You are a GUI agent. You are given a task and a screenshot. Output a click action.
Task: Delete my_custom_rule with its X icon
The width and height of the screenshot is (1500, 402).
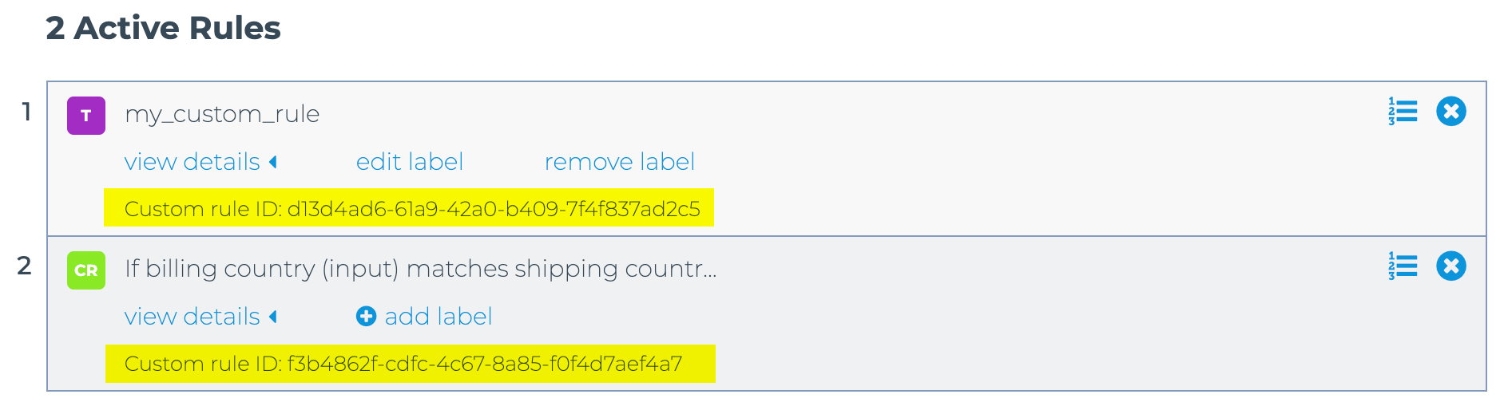(x=1451, y=112)
